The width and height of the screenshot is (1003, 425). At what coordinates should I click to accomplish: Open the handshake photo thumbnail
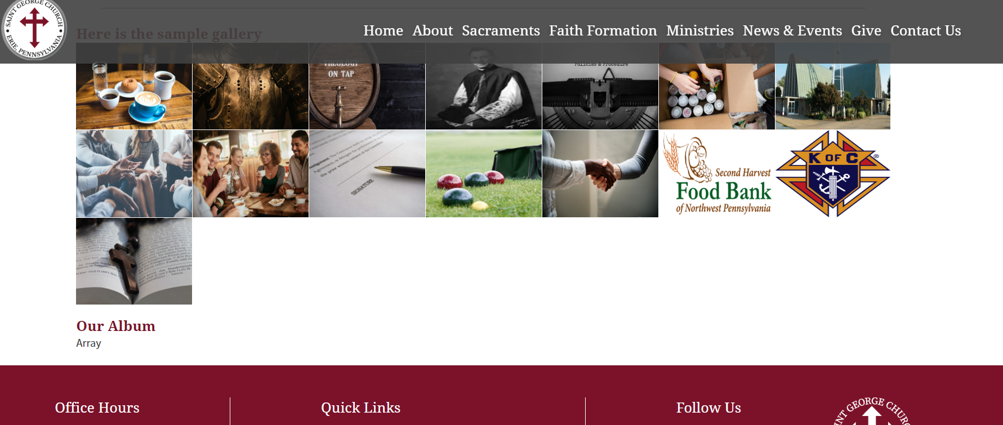(600, 173)
